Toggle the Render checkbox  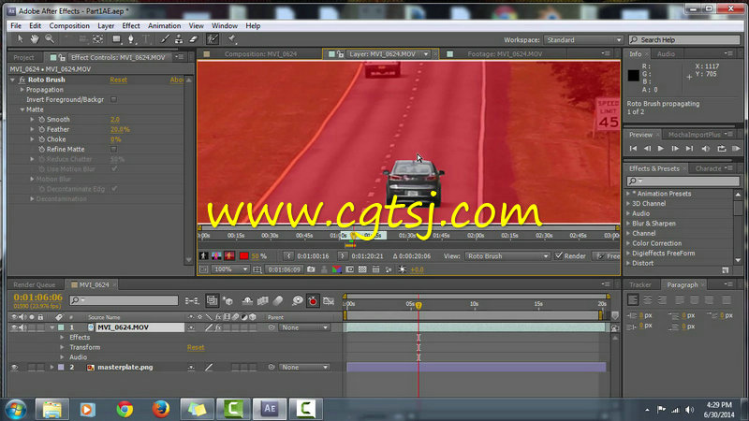click(x=558, y=255)
